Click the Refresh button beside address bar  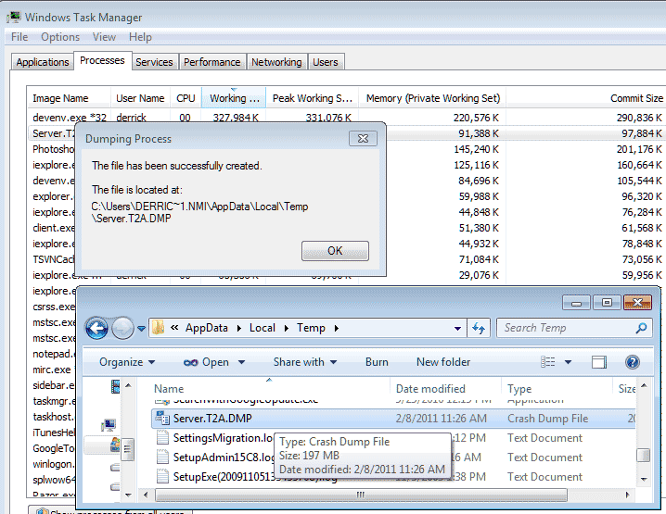point(479,328)
